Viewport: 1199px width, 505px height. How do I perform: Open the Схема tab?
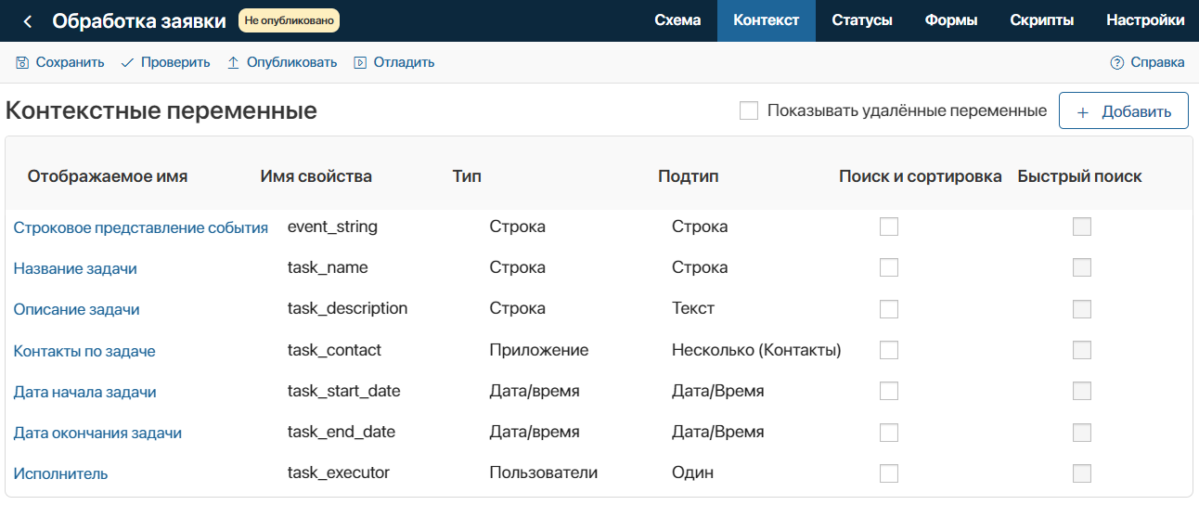coord(677,20)
